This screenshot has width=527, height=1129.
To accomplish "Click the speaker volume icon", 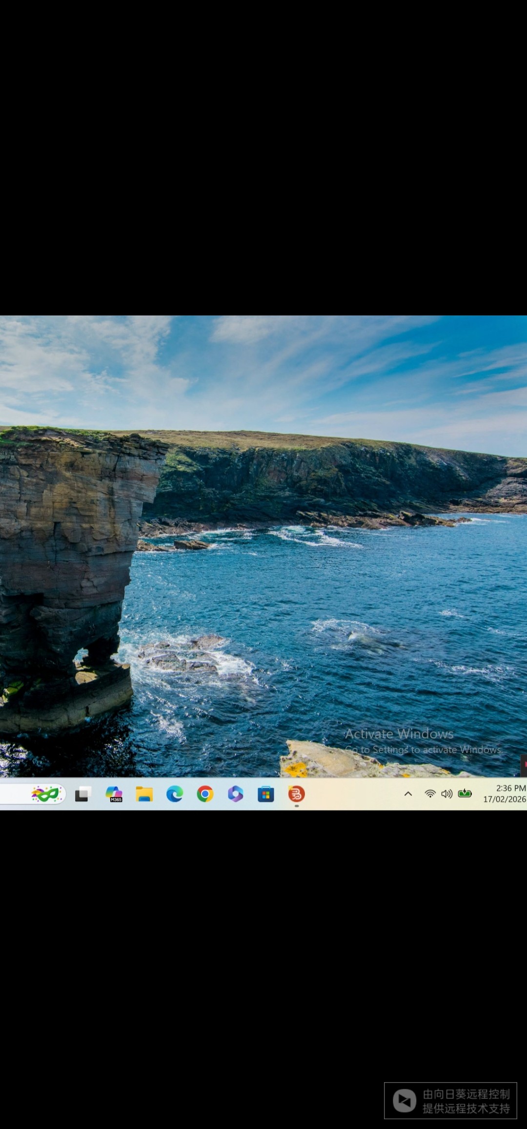I will click(446, 794).
